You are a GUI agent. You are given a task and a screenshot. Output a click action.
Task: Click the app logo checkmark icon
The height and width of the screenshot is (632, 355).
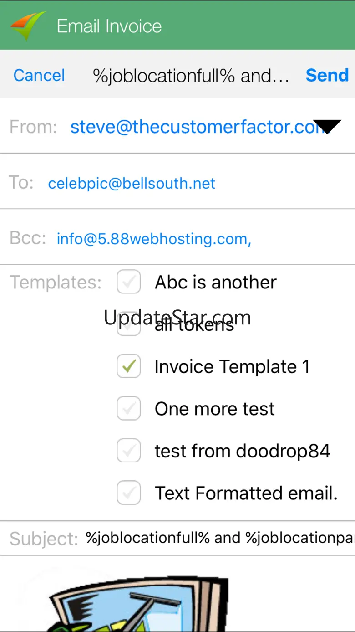(x=28, y=25)
